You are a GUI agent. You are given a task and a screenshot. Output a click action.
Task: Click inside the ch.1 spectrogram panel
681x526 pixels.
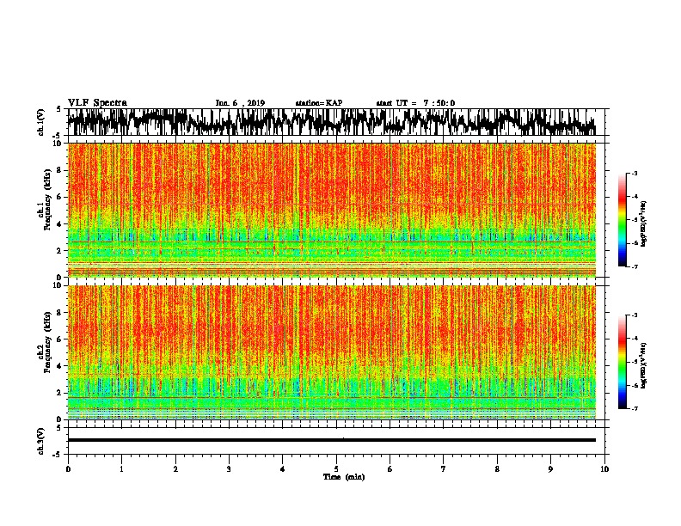(331, 210)
